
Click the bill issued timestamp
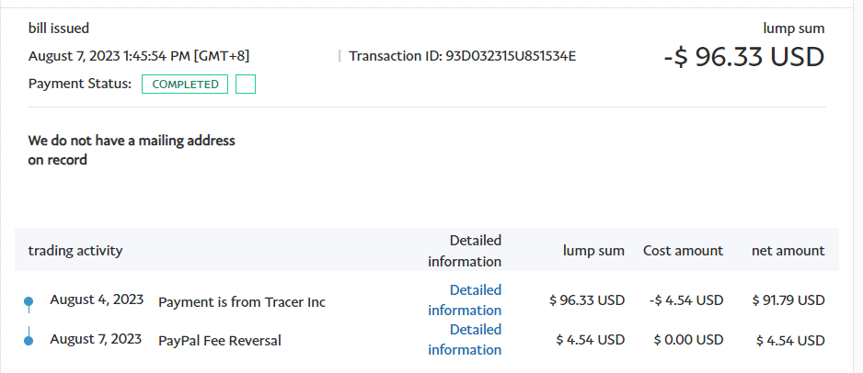pyautogui.click(x=138, y=56)
